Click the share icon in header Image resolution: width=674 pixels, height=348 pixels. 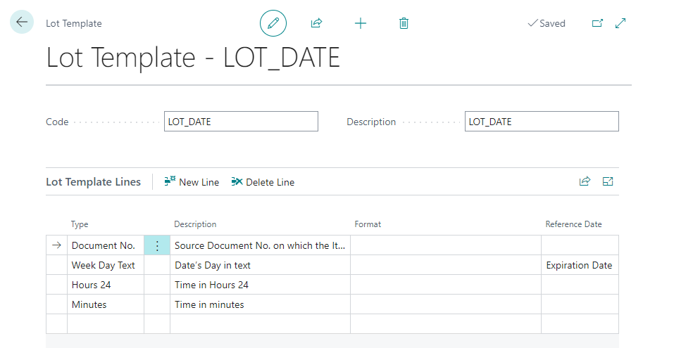[316, 23]
